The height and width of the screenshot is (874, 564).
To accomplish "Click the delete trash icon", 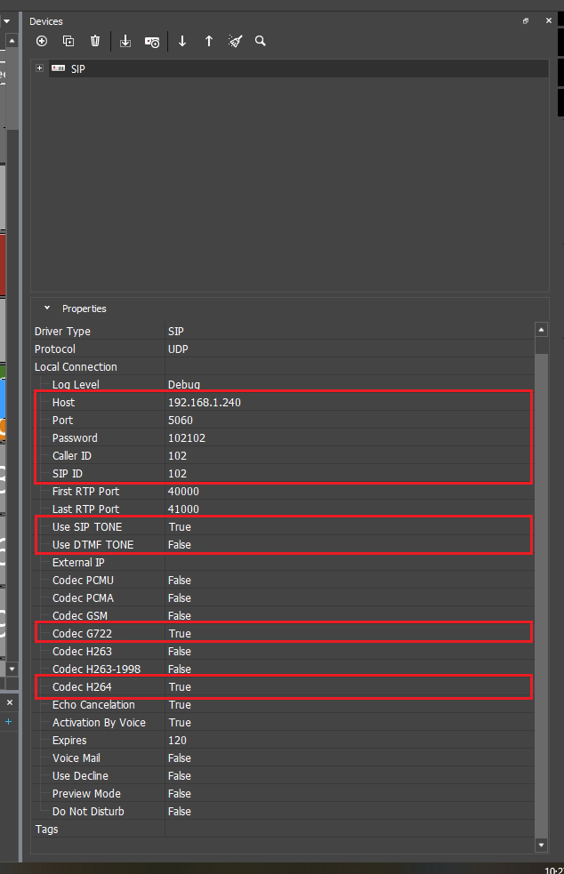I will (95, 41).
